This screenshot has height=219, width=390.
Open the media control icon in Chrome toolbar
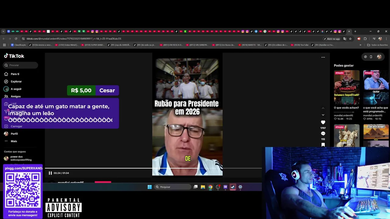coord(374,39)
